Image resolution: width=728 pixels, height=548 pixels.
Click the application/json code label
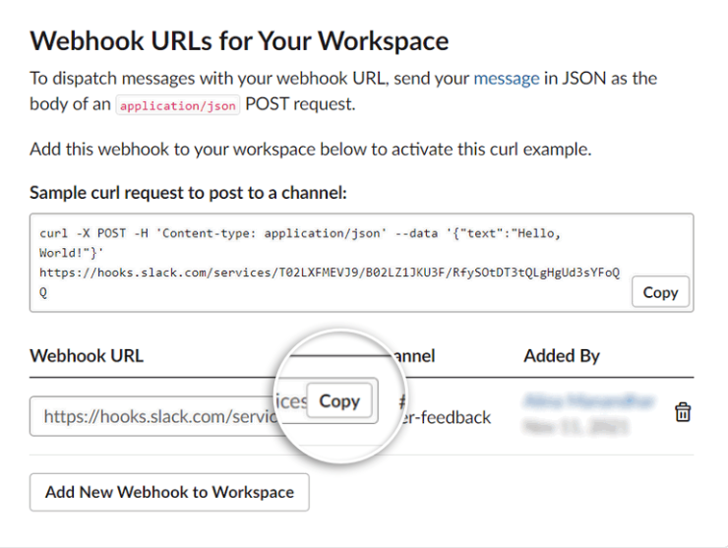click(x=178, y=105)
